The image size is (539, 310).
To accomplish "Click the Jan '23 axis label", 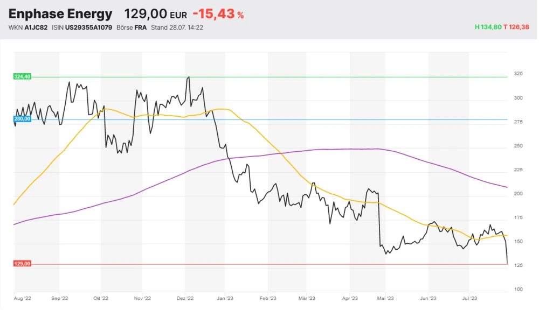I will pyautogui.click(x=225, y=297).
